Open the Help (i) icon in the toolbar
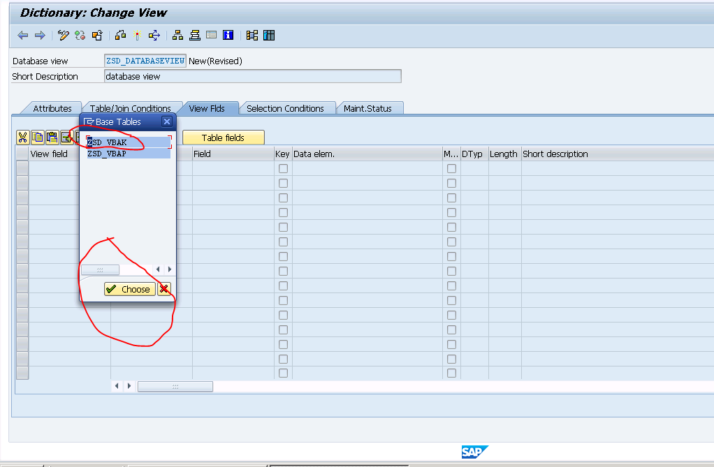The width and height of the screenshot is (714, 467). pos(228,35)
